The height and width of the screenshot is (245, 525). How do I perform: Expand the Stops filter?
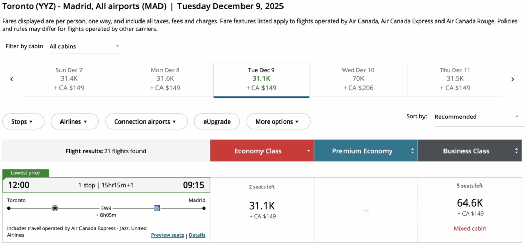click(x=22, y=122)
